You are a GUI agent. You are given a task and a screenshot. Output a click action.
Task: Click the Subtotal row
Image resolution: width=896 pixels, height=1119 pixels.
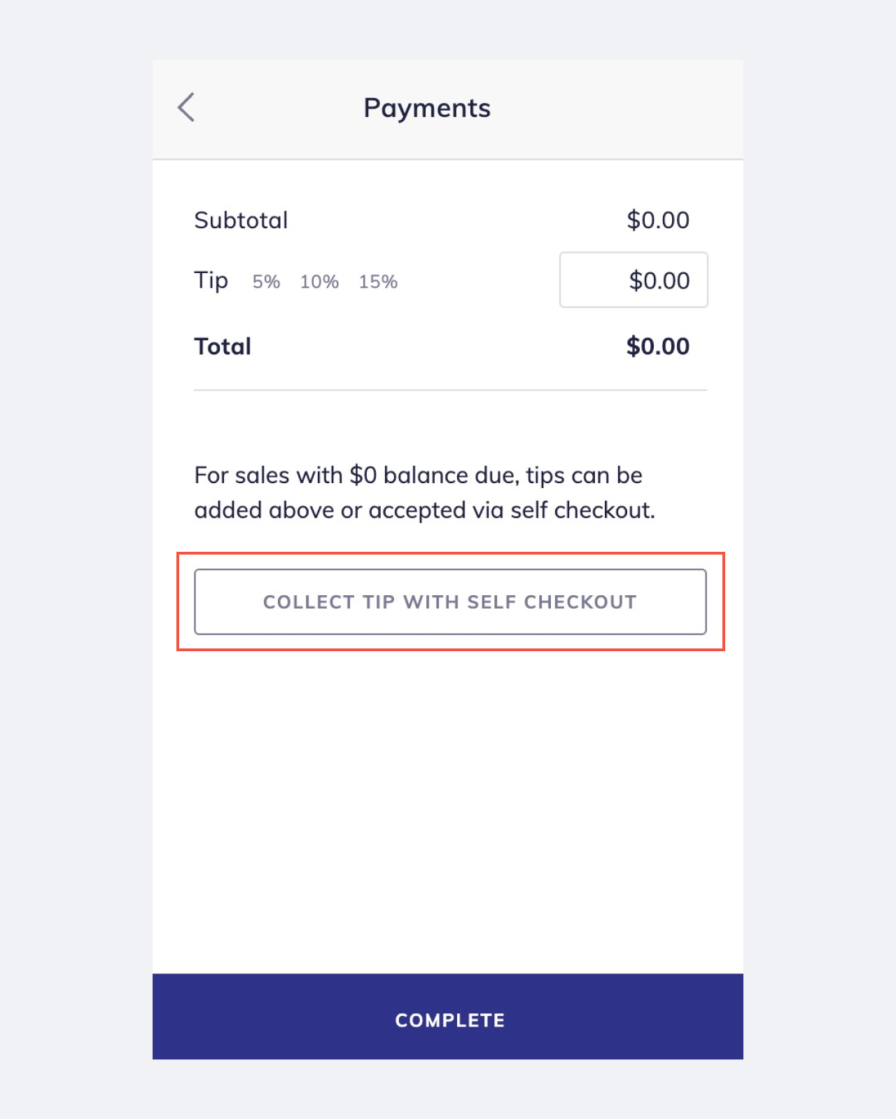pos(241,219)
